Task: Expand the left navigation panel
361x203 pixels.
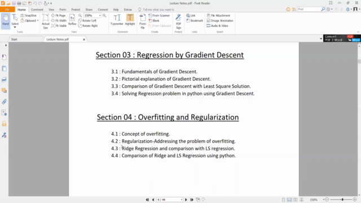Action: (6, 45)
